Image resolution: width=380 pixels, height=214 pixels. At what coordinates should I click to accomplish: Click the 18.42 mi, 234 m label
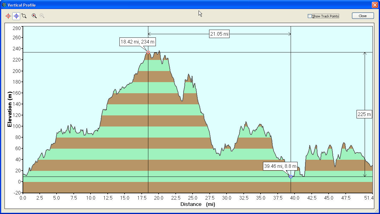click(137, 42)
